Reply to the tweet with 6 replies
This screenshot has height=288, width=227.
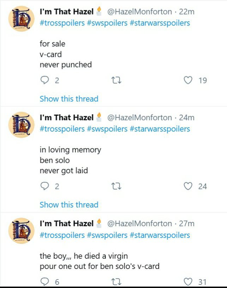(44, 282)
